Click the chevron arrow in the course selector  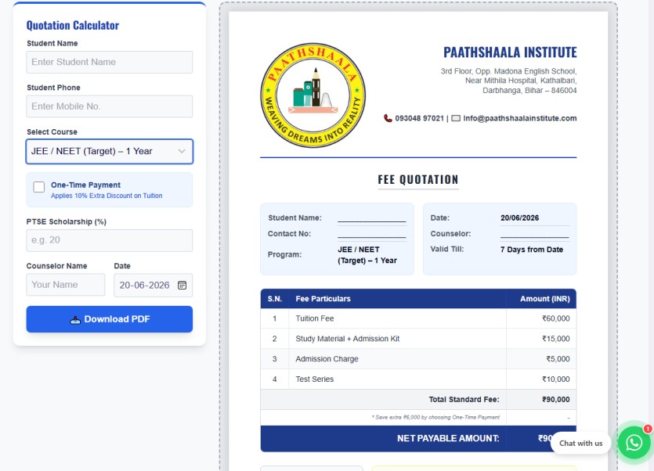(x=182, y=151)
